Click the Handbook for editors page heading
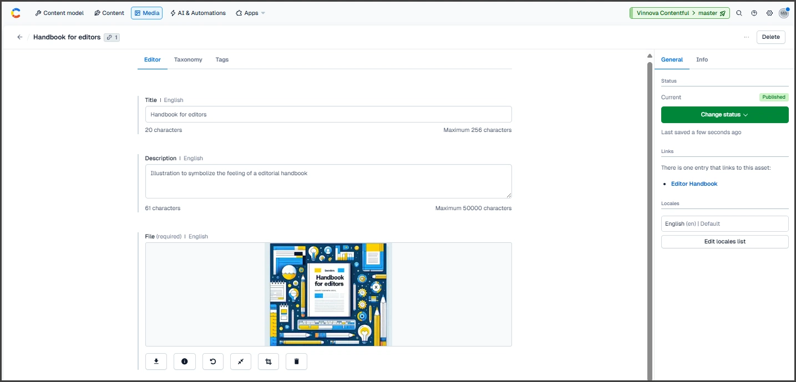Viewport: 796px width, 382px height. (x=67, y=37)
